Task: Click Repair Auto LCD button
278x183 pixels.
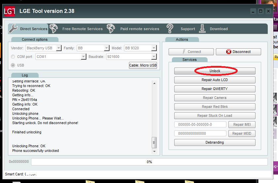Action: (215, 80)
